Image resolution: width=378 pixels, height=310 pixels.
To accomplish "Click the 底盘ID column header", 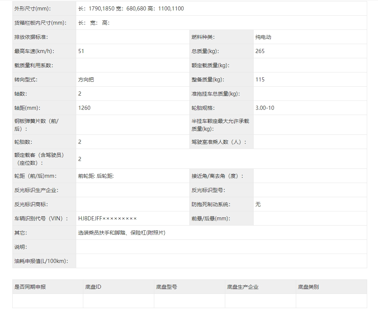I will point(93,287).
